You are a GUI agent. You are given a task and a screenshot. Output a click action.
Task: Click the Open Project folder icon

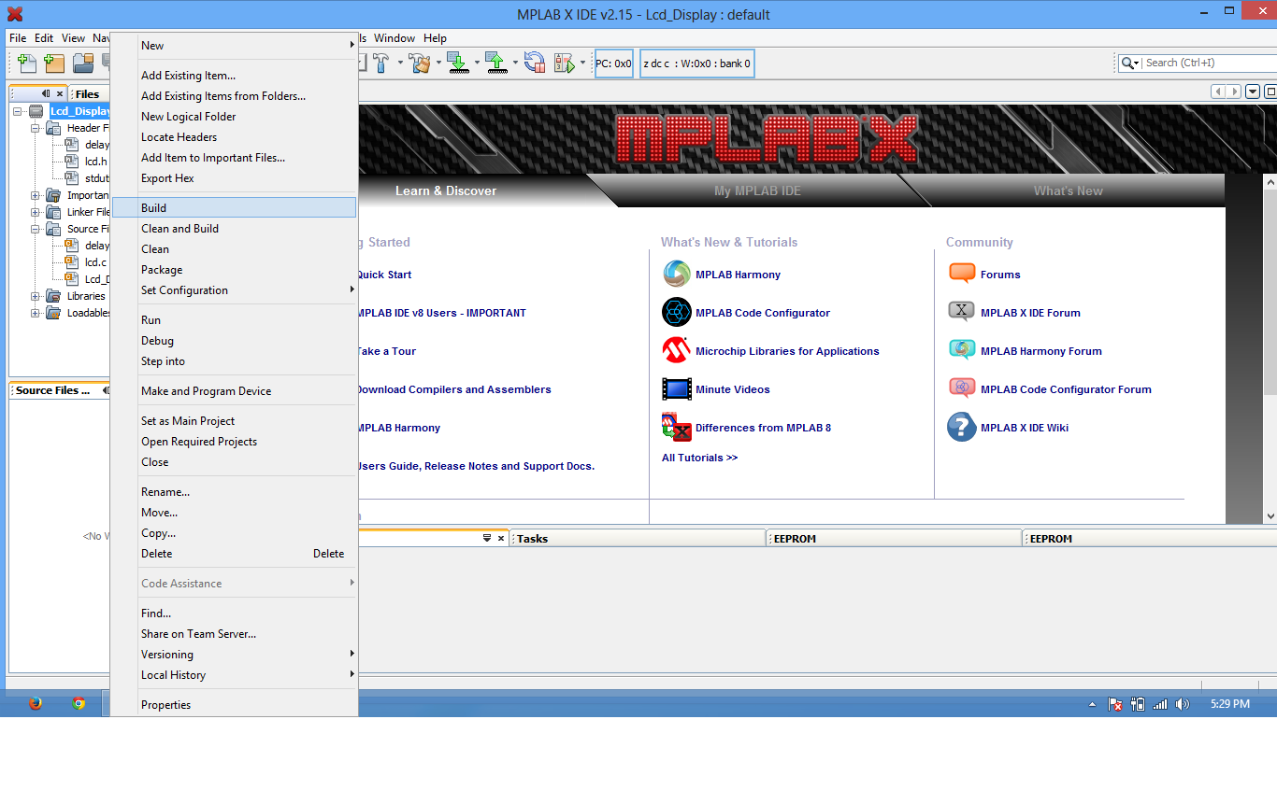tap(83, 63)
